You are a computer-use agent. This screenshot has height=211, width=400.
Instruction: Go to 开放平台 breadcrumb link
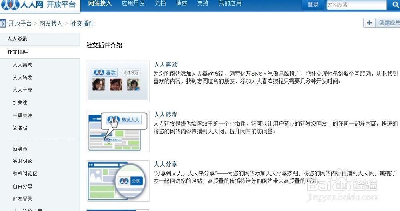20,24
